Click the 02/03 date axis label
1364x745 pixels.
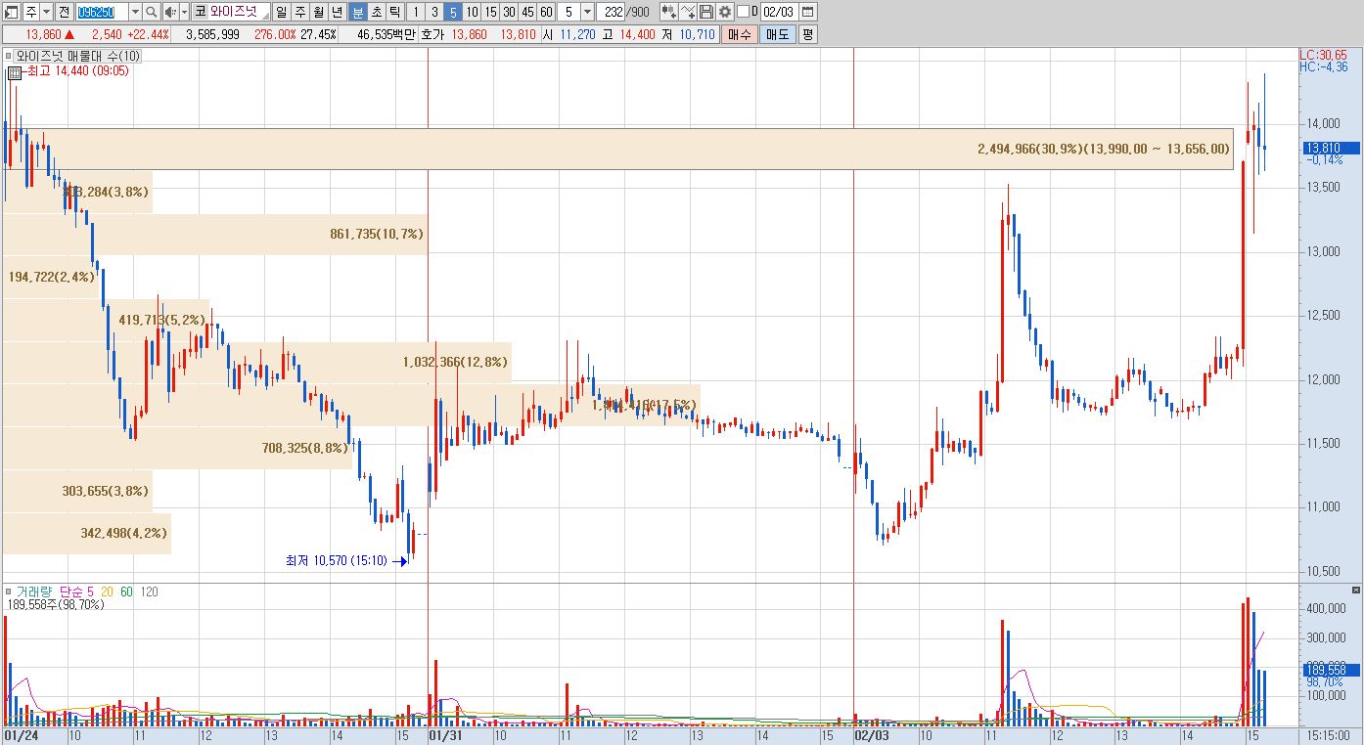click(x=872, y=733)
